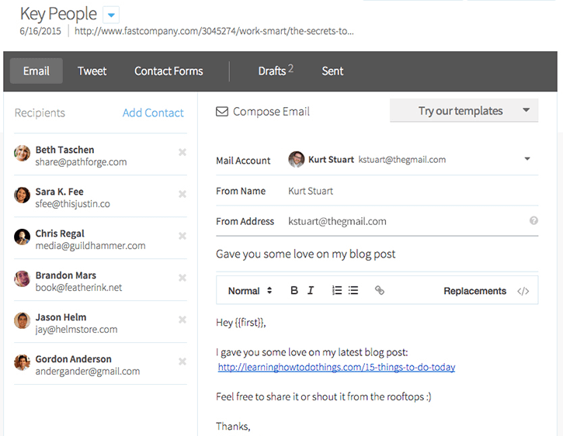Open the Replacements menu in the editor
This screenshot has width=563, height=436.
click(474, 291)
